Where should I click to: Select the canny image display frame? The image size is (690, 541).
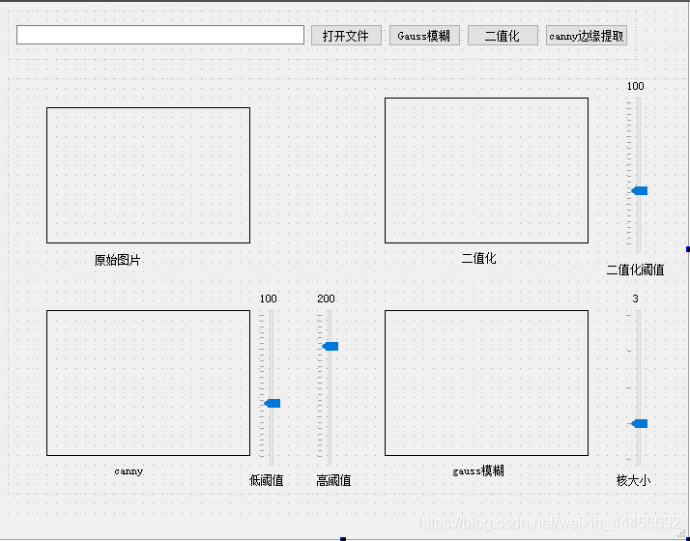148,383
